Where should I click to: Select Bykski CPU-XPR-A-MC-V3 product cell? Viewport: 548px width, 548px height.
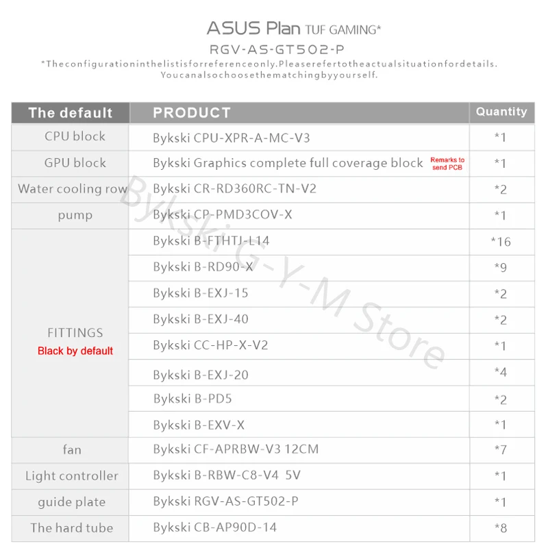232,138
